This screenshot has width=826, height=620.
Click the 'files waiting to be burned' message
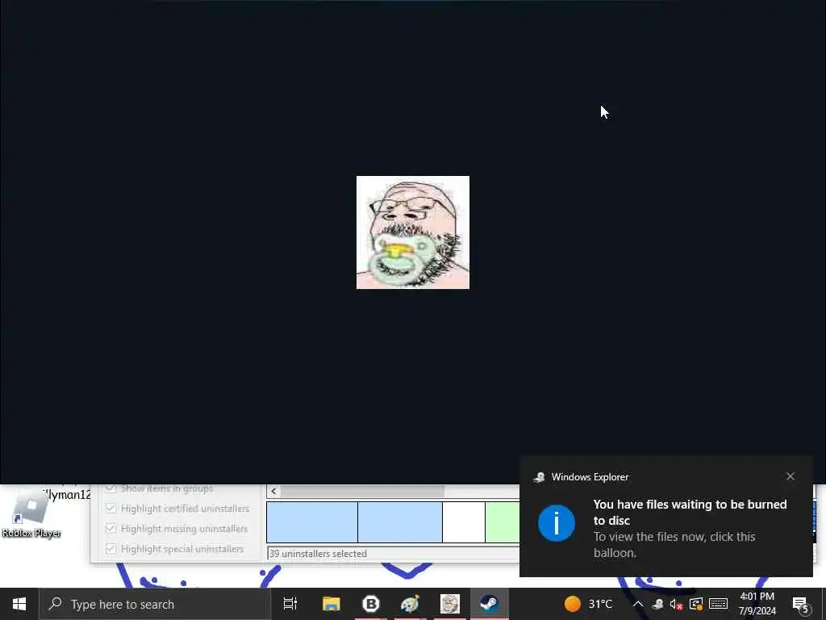click(690, 512)
